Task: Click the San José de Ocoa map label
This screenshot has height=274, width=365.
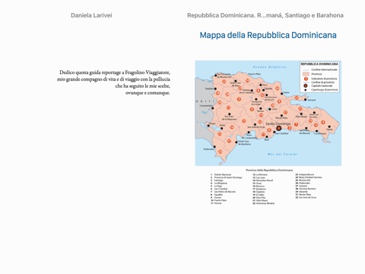Action: 255,127
